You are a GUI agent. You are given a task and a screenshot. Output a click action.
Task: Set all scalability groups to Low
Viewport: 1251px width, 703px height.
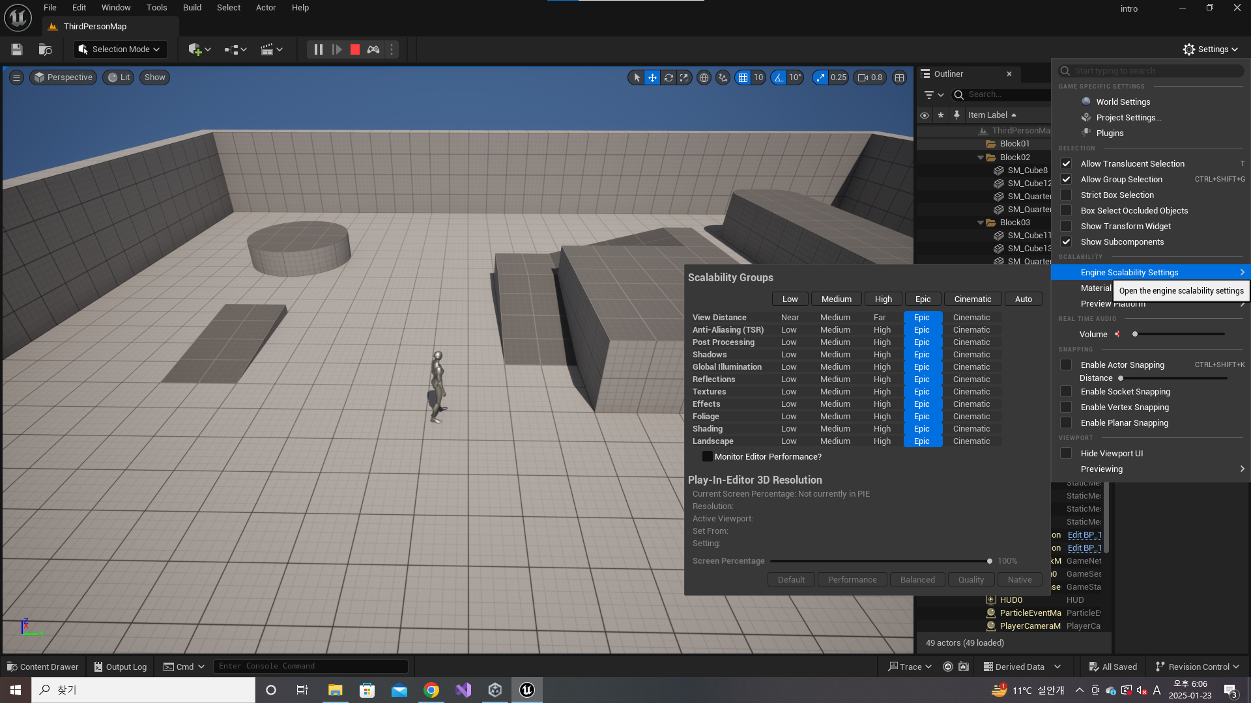[790, 299]
